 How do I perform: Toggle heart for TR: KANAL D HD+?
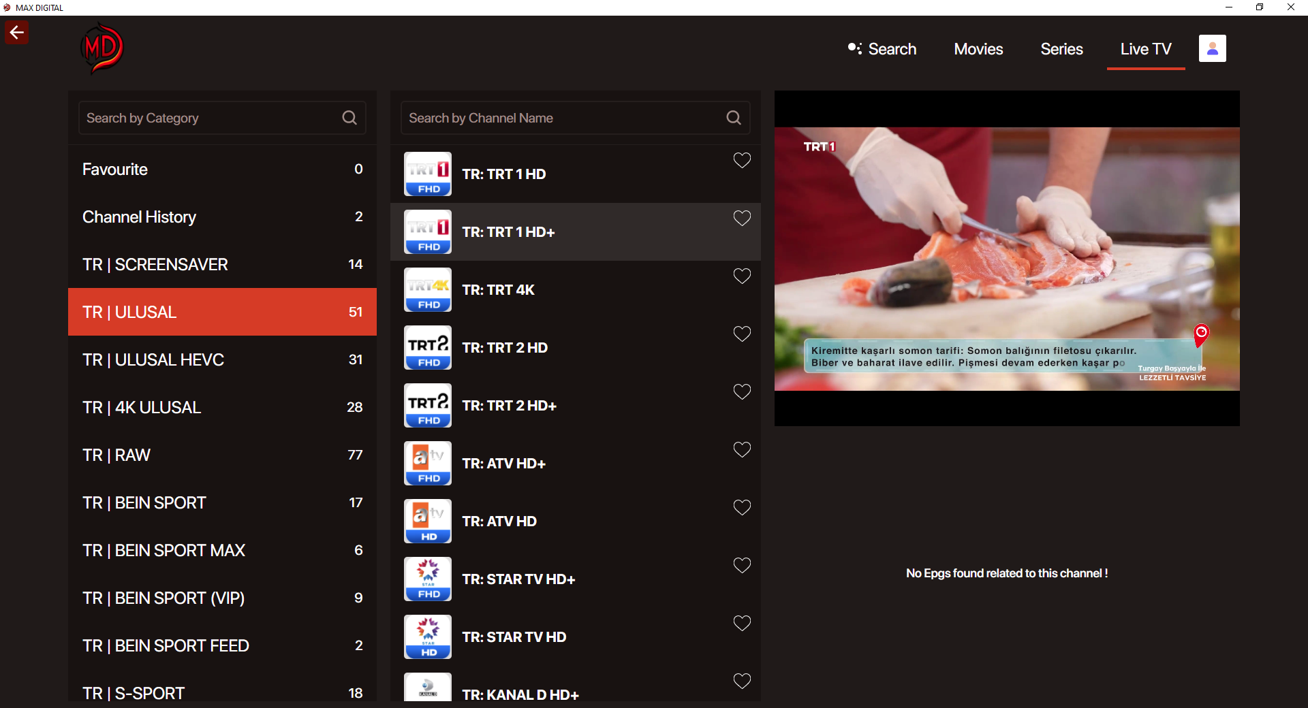742,681
